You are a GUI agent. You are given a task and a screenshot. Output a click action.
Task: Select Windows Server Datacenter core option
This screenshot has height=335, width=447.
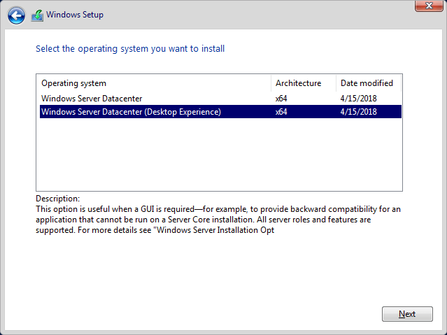click(x=220, y=99)
